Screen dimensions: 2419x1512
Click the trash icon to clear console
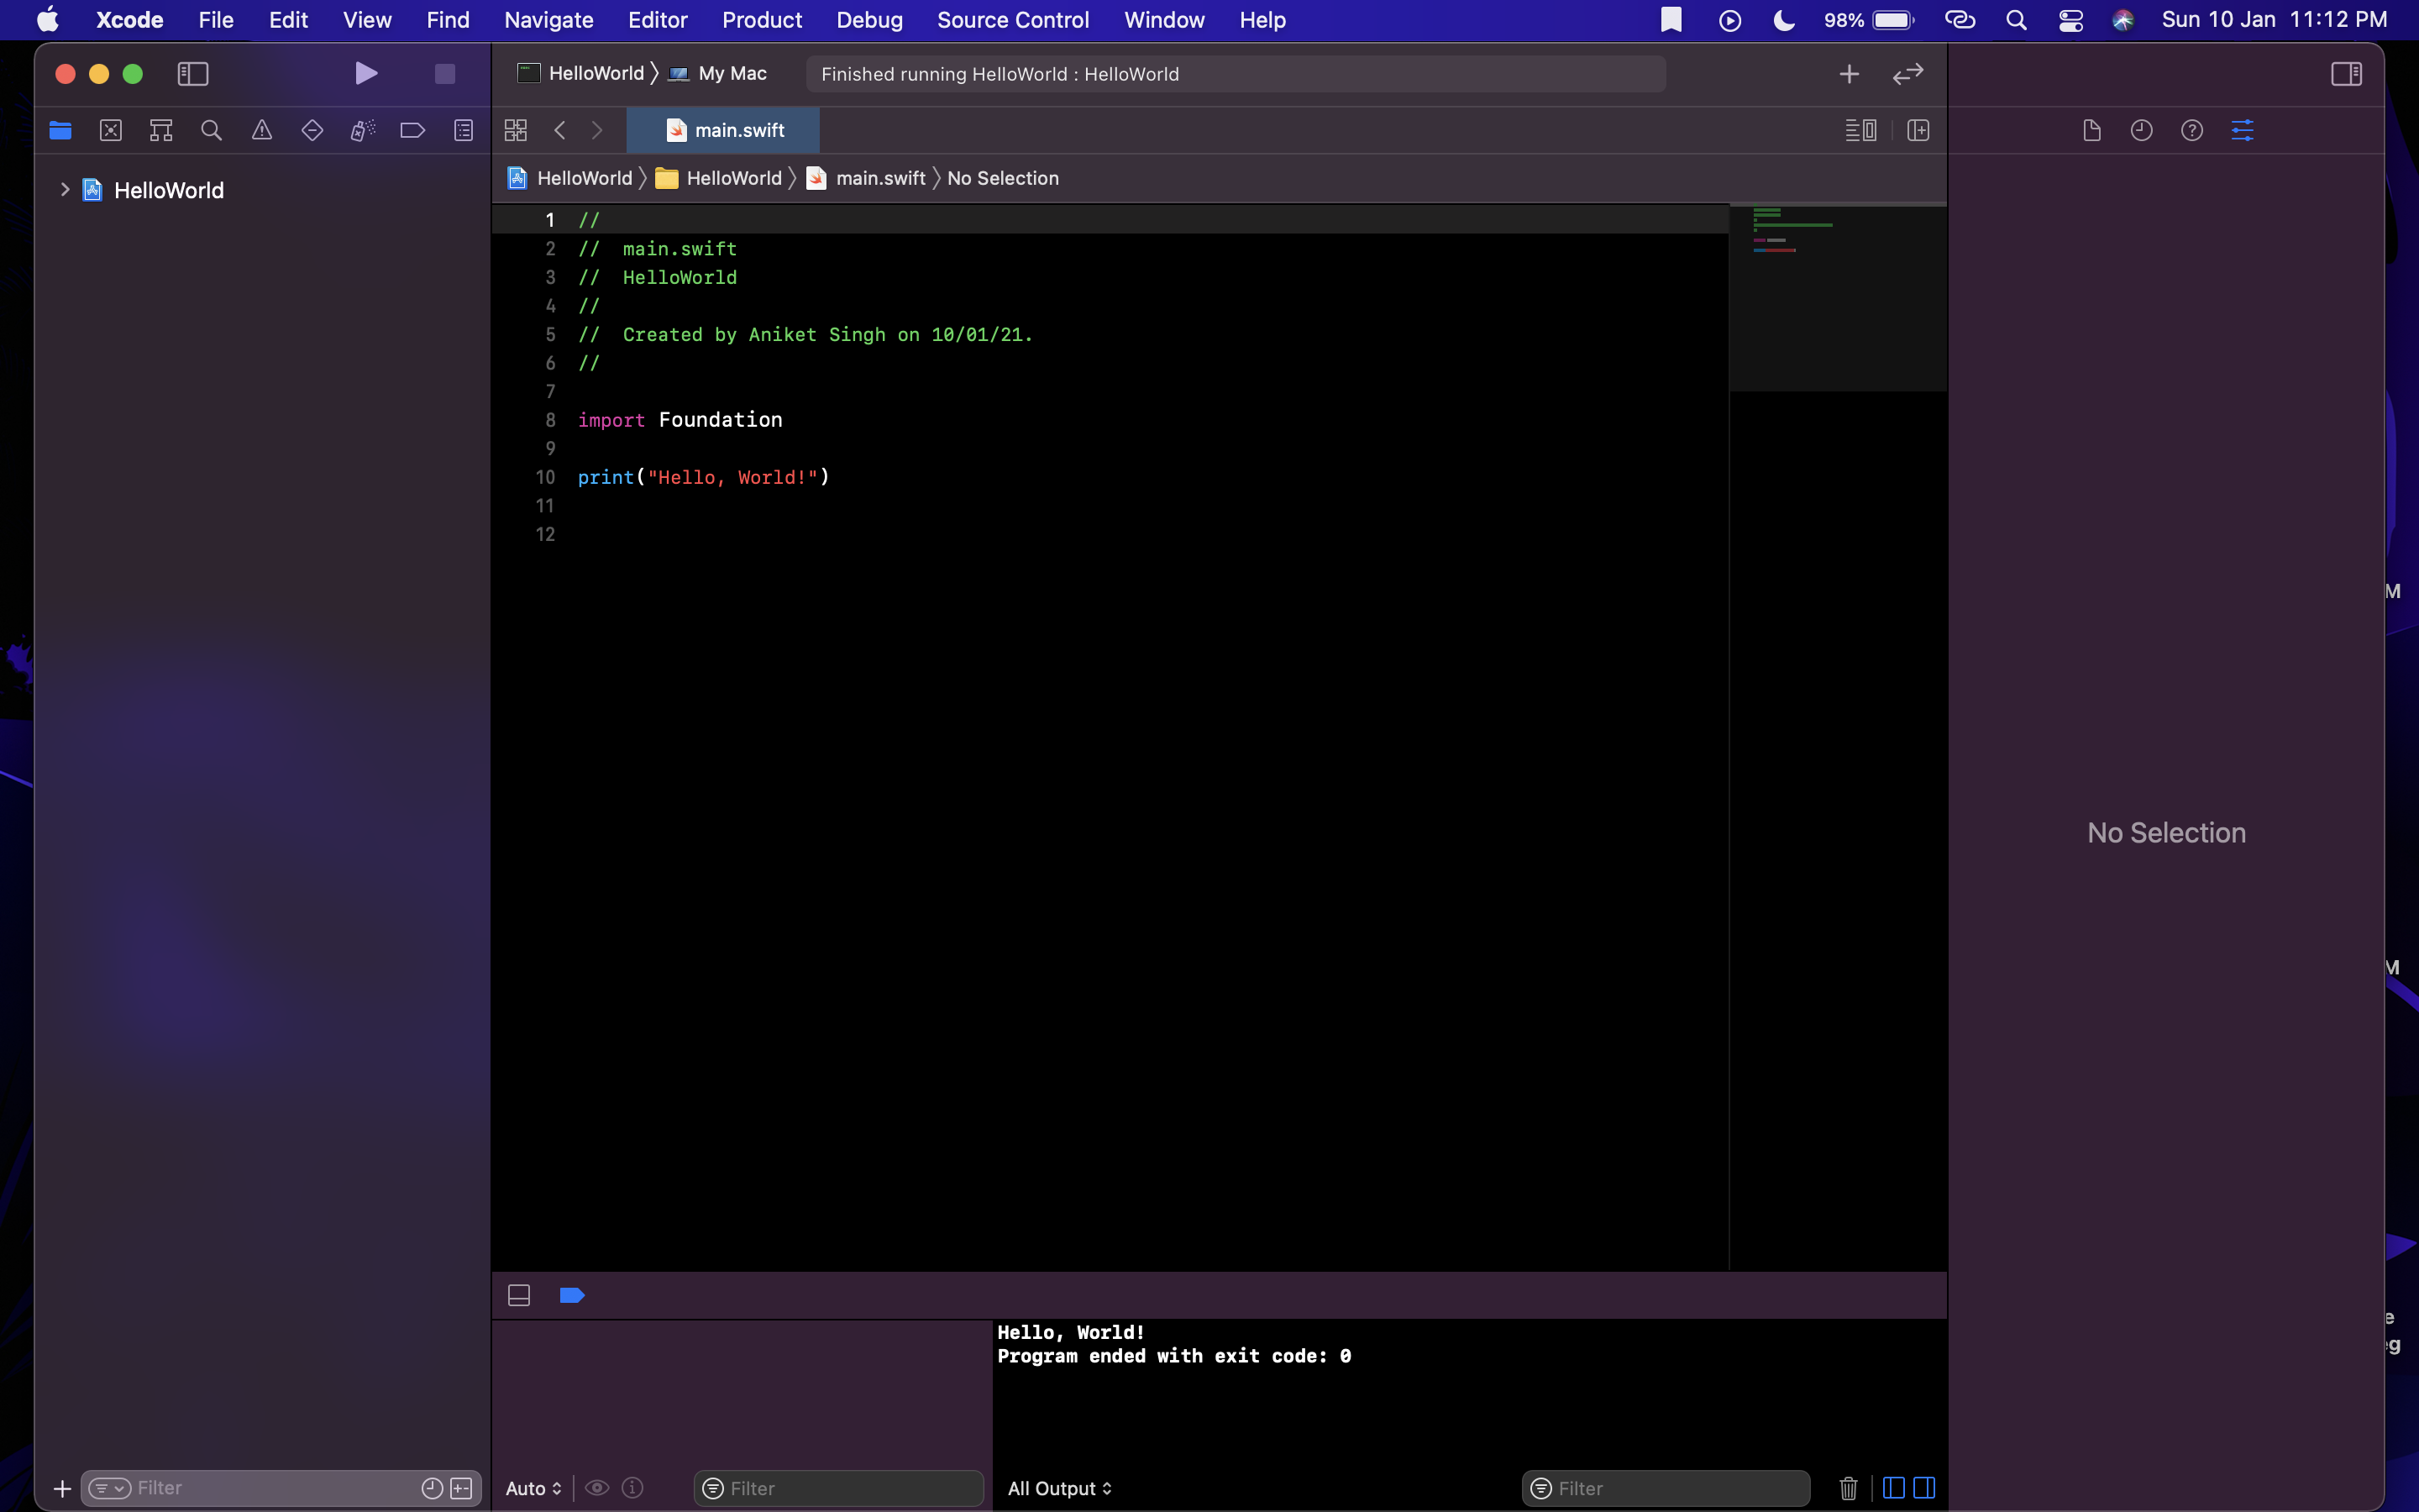point(1847,1488)
